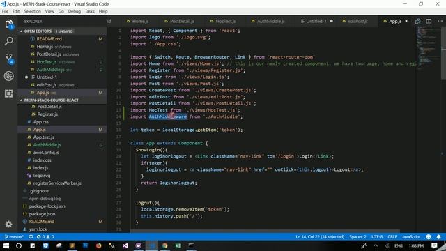Open the Debug menu
The height and width of the screenshot is (251, 446).
[75, 11]
